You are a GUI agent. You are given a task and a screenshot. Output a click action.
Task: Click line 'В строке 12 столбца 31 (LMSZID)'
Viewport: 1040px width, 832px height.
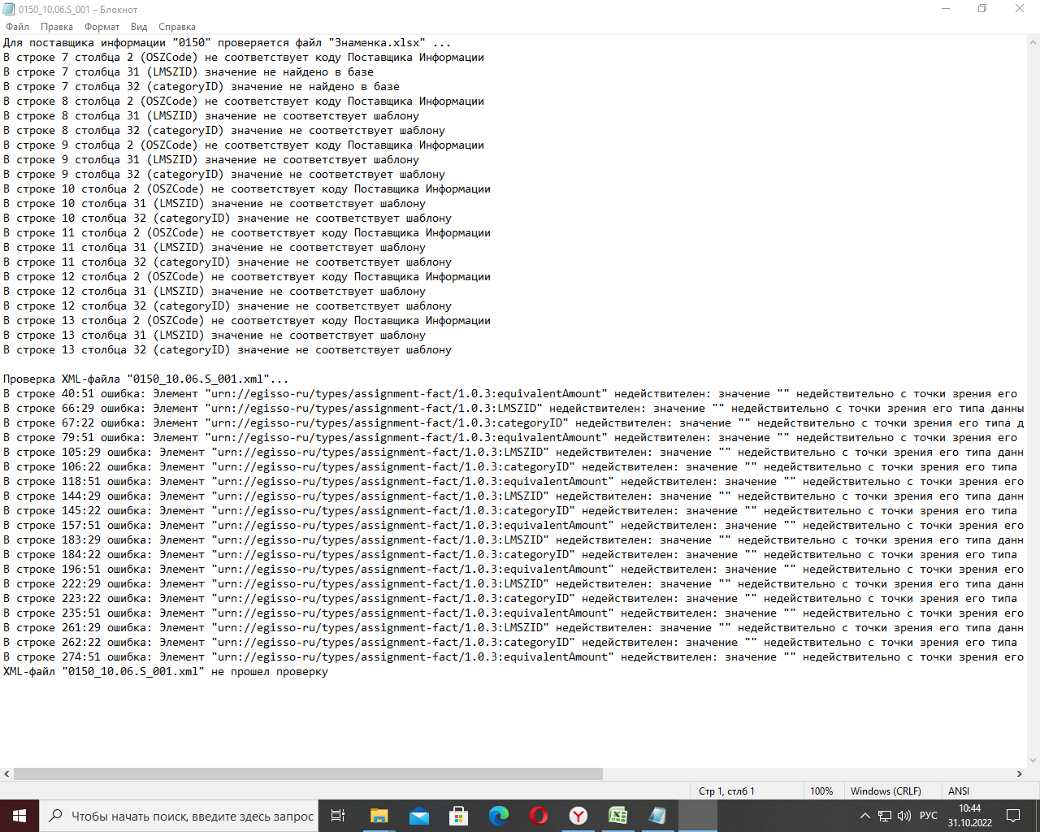pos(214,292)
